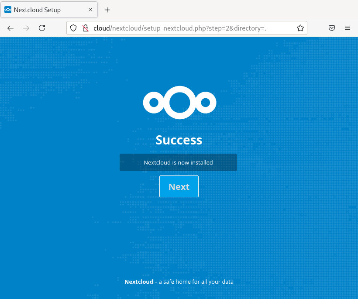Click the "Nextcloud is now installed" banner
The height and width of the screenshot is (299, 358).
click(178, 162)
